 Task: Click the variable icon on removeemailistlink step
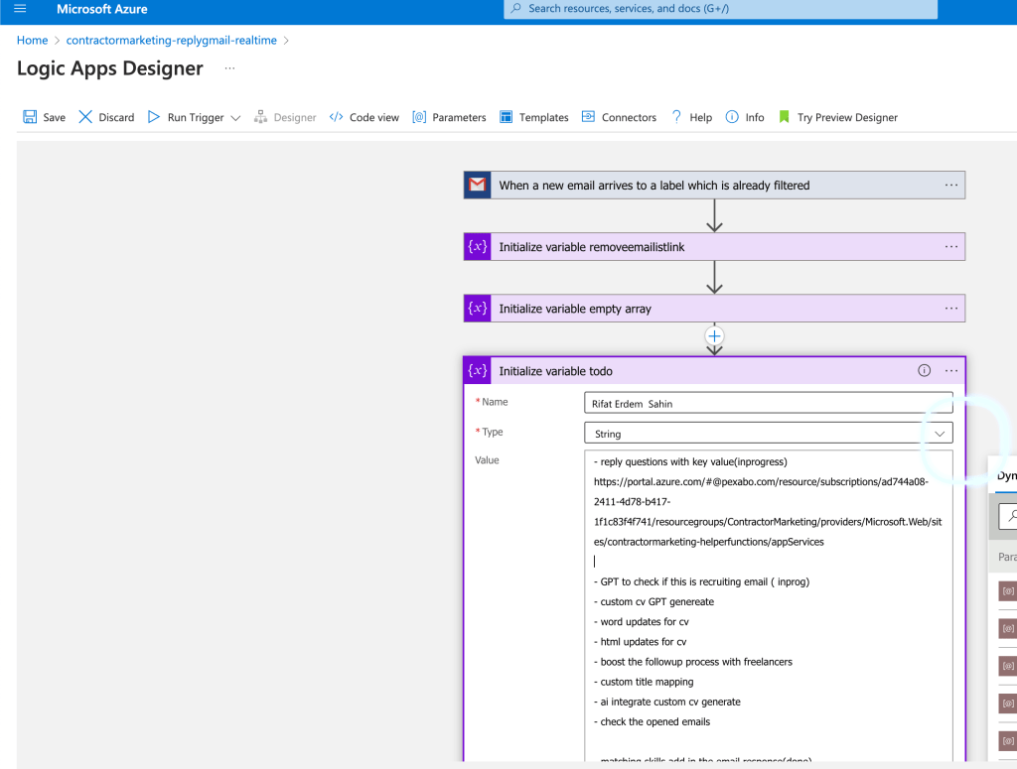[x=478, y=247]
